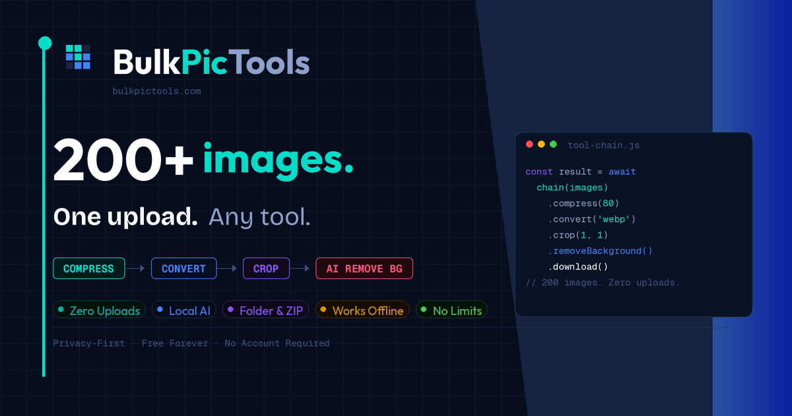Image resolution: width=792 pixels, height=416 pixels.
Task: Click the arrow between COMPRESS and CONVERT
Action: (x=135, y=269)
